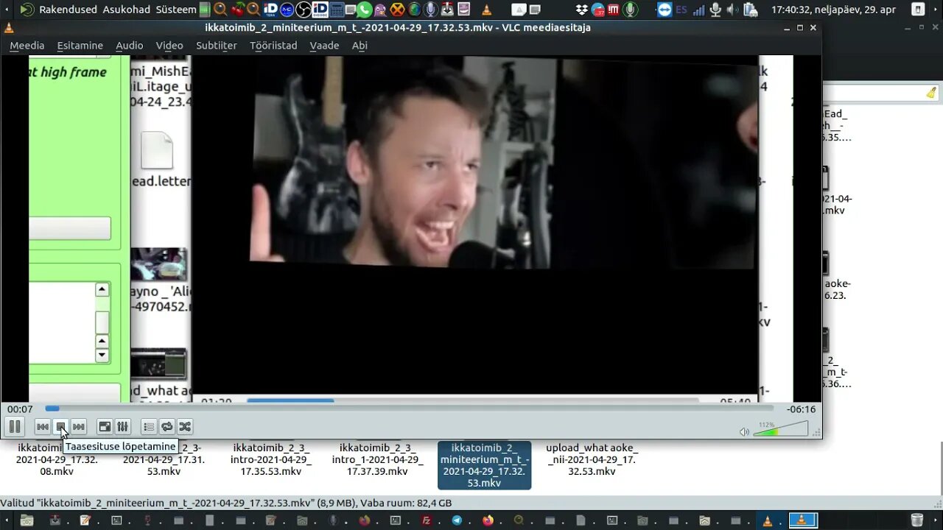
Task: Open the Süsteem panel menu
Action: coord(176,10)
